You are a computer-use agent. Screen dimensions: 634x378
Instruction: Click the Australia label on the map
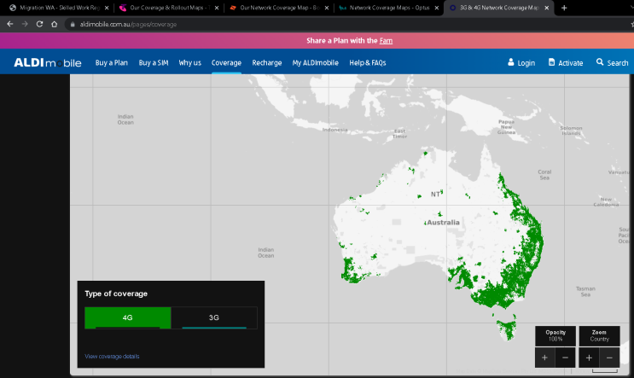pyautogui.click(x=443, y=223)
